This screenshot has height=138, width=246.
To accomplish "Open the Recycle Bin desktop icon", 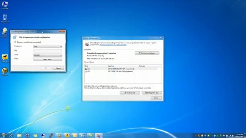I will click(x=5, y=18).
